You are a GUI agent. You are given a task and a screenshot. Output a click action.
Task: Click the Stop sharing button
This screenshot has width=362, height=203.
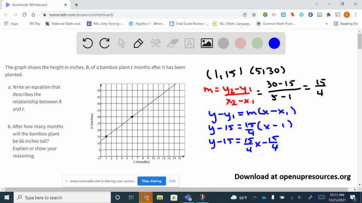(151, 181)
